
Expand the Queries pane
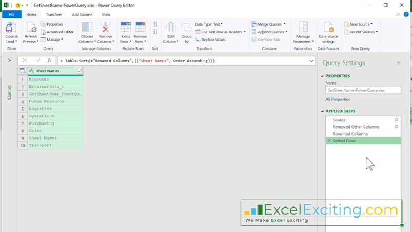9,60
